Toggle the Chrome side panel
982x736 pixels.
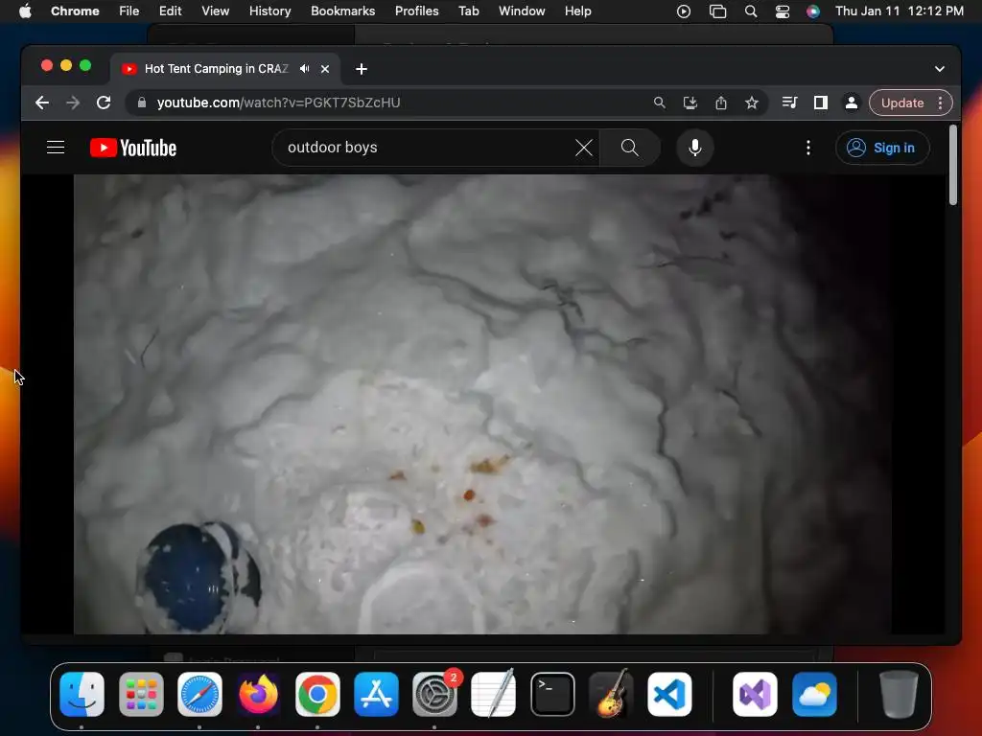(821, 103)
